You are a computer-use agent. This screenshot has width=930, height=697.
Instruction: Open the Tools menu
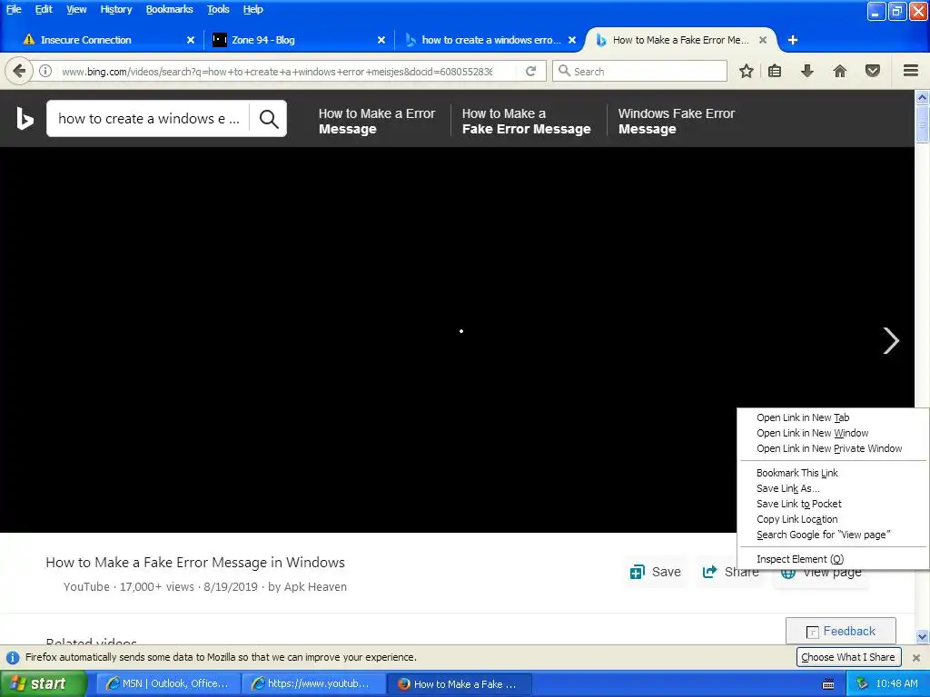coord(218,9)
